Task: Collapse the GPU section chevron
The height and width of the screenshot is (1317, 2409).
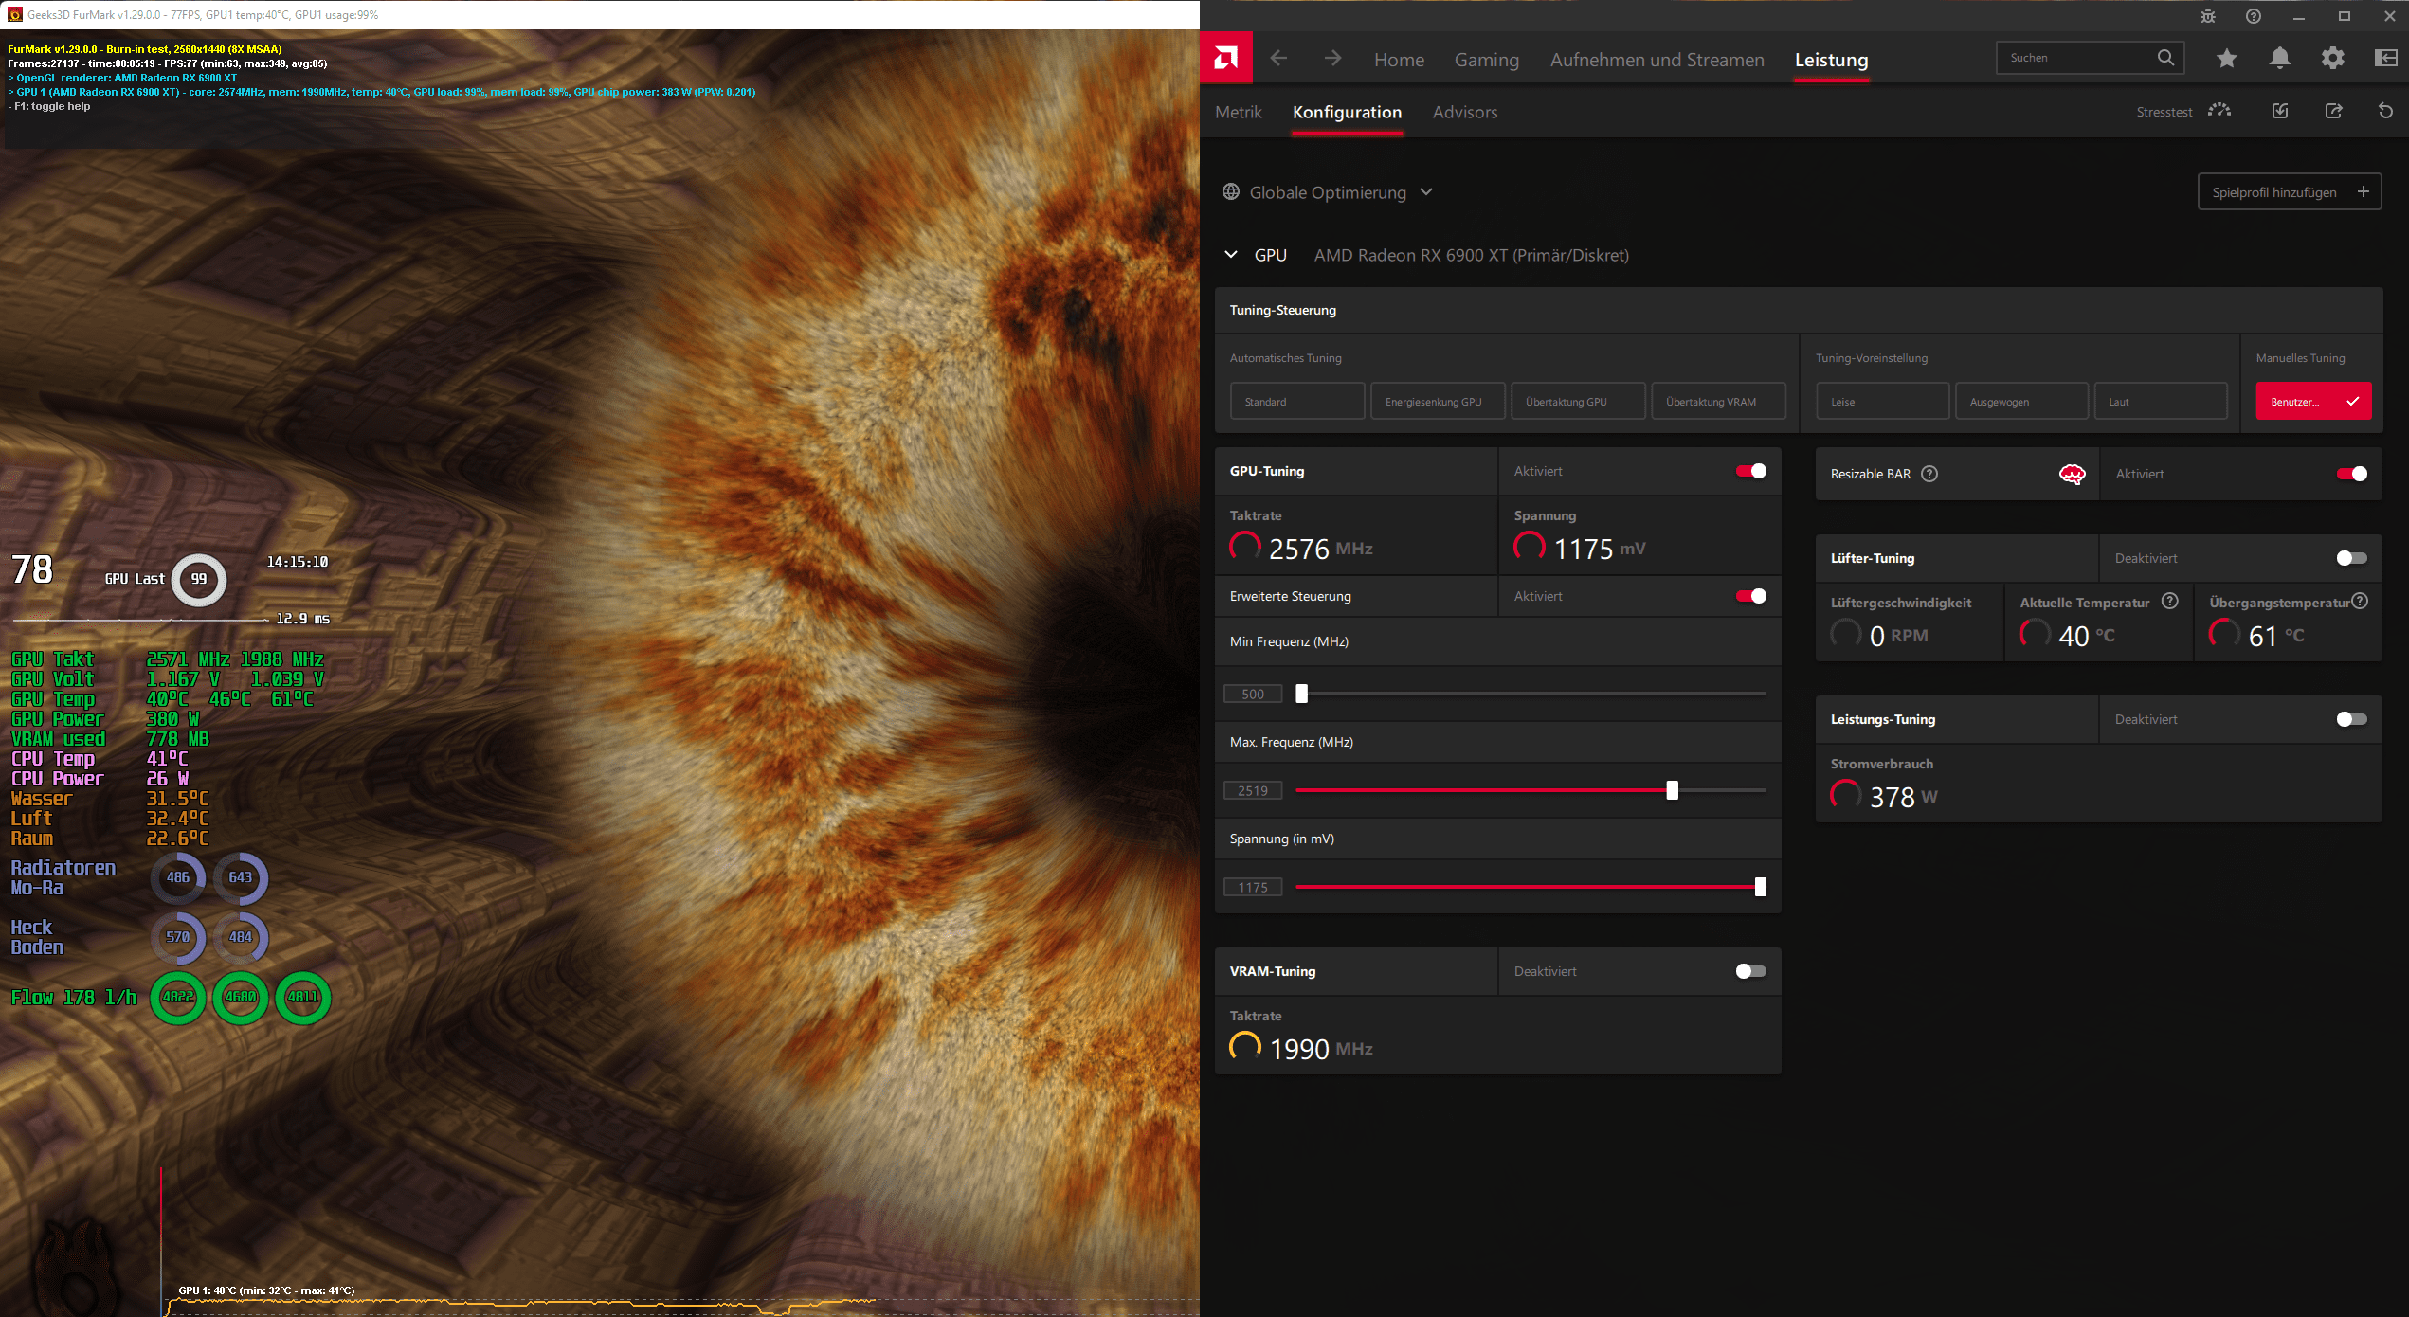Action: pyautogui.click(x=1231, y=255)
